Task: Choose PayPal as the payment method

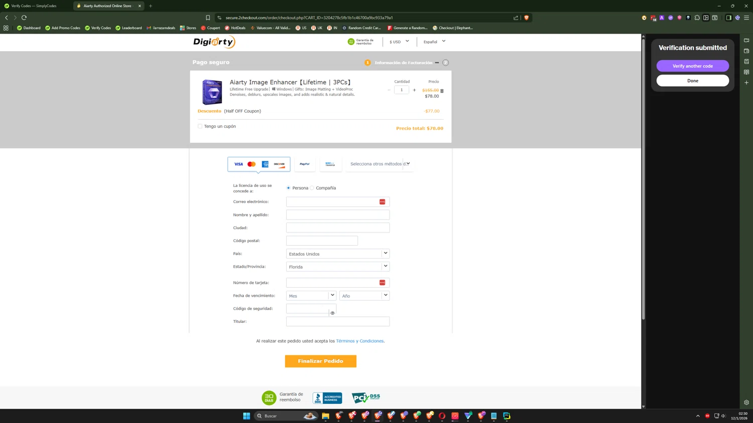Action: point(305,164)
